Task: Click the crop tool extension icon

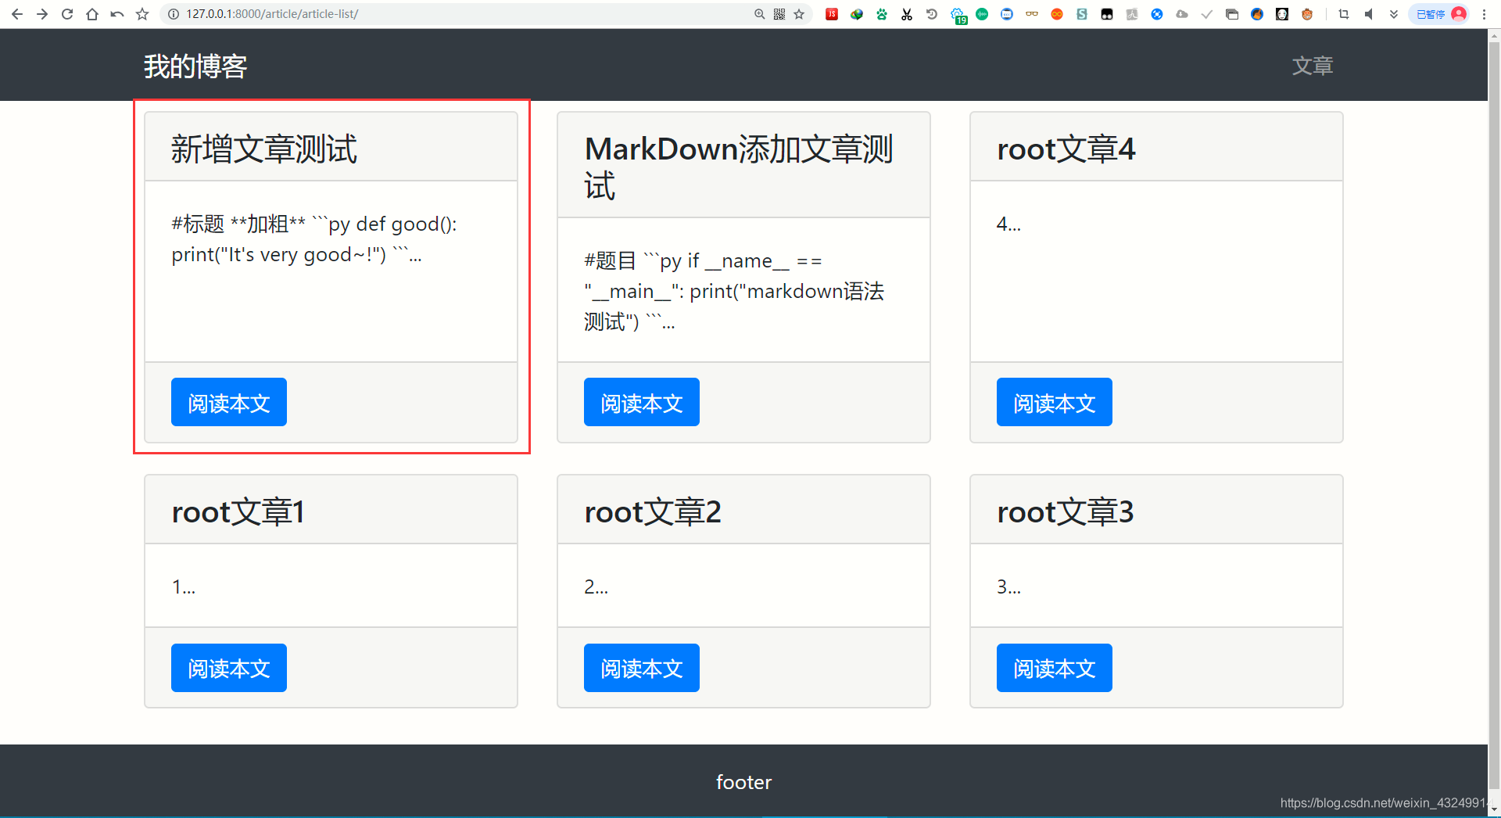Action: [1344, 14]
